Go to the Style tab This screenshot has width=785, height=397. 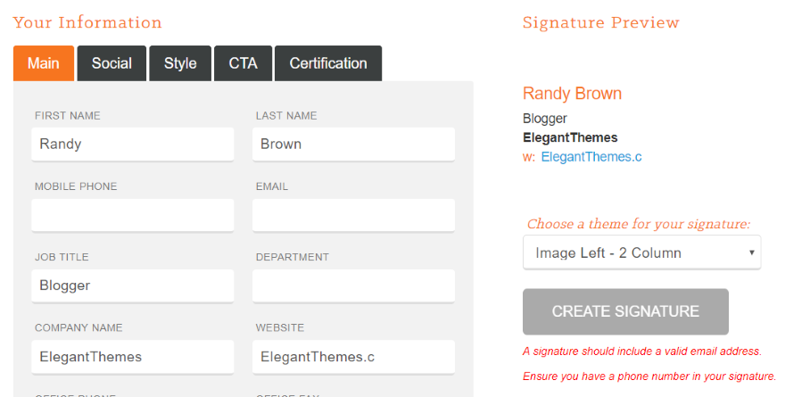(x=180, y=63)
